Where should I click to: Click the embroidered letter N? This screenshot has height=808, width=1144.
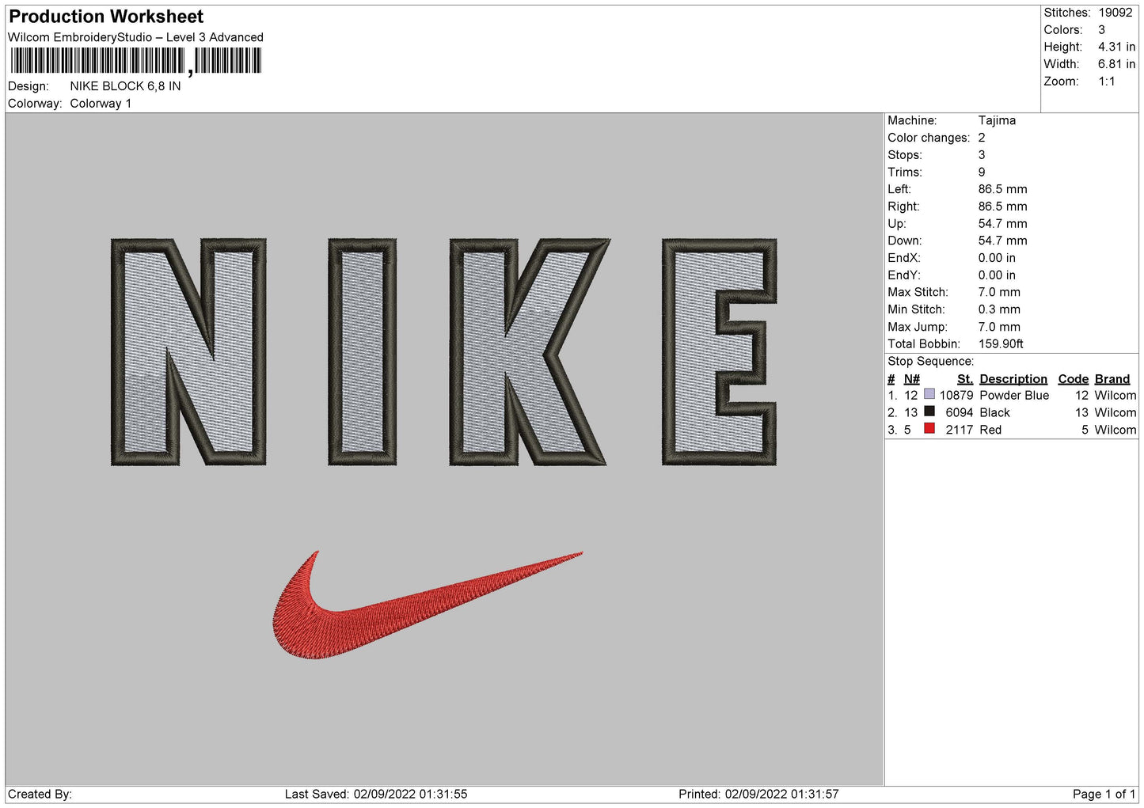(x=188, y=351)
